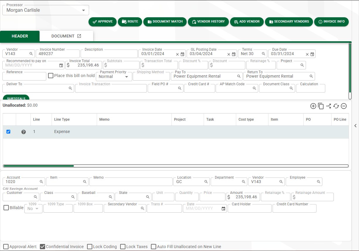
Task: Click the VENDOR HISTORY button
Action: pyautogui.click(x=208, y=22)
